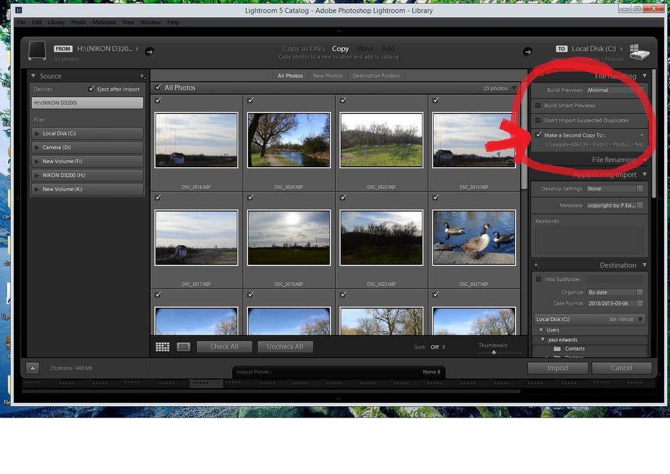Open the Library menu
Viewport: 670px width, 474px height.
56,22
